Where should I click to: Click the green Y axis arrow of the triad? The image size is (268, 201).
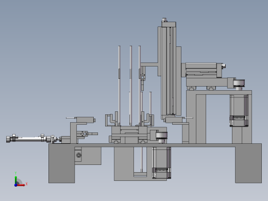tap(16, 179)
